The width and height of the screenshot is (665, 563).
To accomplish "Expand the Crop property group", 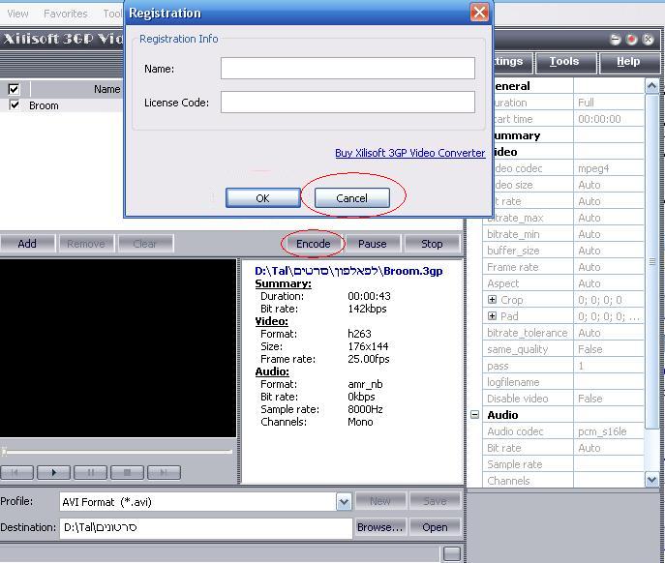I will [492, 300].
